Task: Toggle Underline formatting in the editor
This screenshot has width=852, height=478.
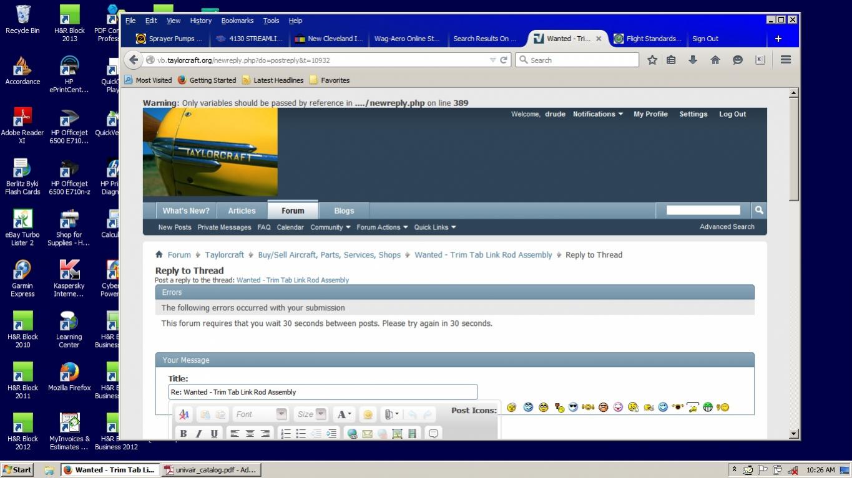Action: click(214, 433)
